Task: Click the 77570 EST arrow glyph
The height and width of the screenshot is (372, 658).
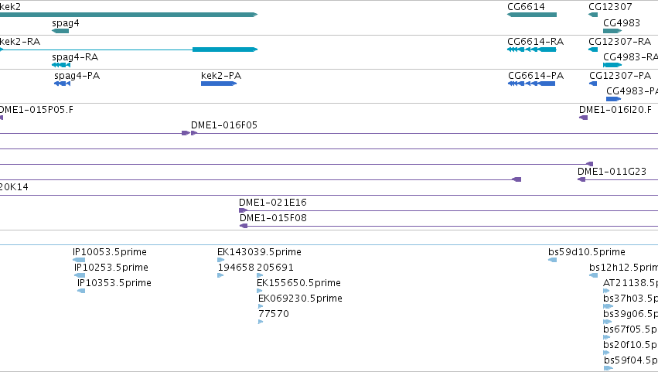Action: pyautogui.click(x=261, y=322)
